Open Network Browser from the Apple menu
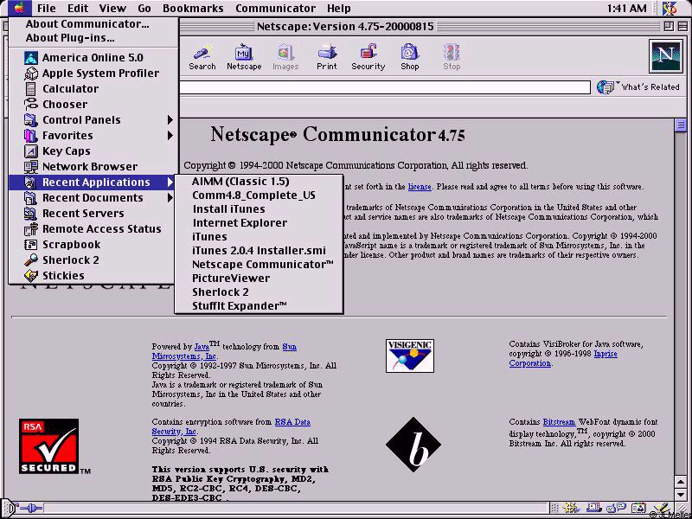Screen dimensions: 692x519 pyautogui.click(x=93, y=167)
